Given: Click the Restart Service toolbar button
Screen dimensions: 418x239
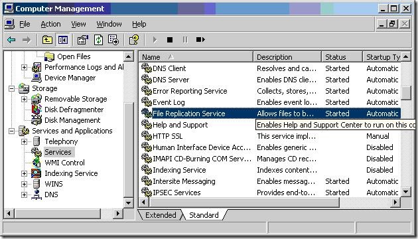Looking at the screenshot, I should click(x=200, y=40).
